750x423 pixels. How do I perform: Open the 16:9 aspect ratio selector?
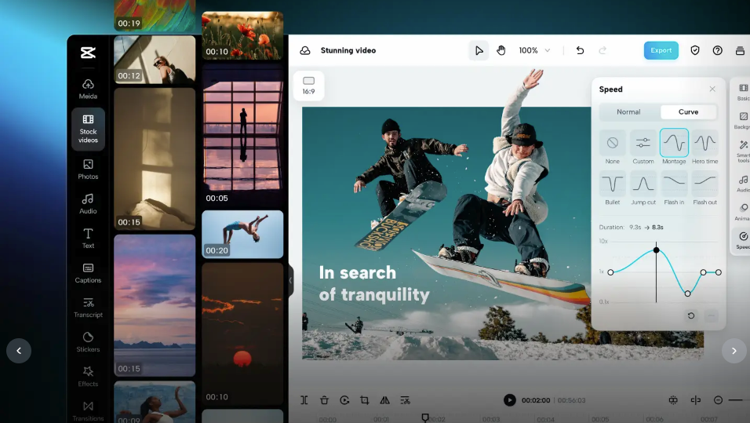[x=308, y=86]
